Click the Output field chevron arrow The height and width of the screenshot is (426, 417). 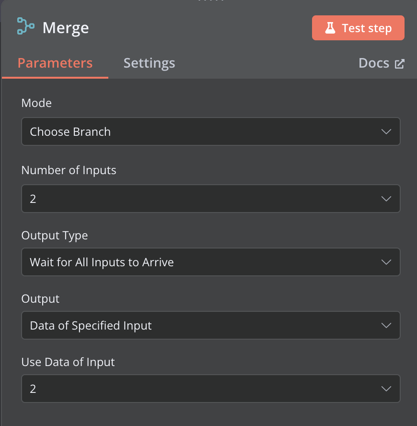coord(386,325)
